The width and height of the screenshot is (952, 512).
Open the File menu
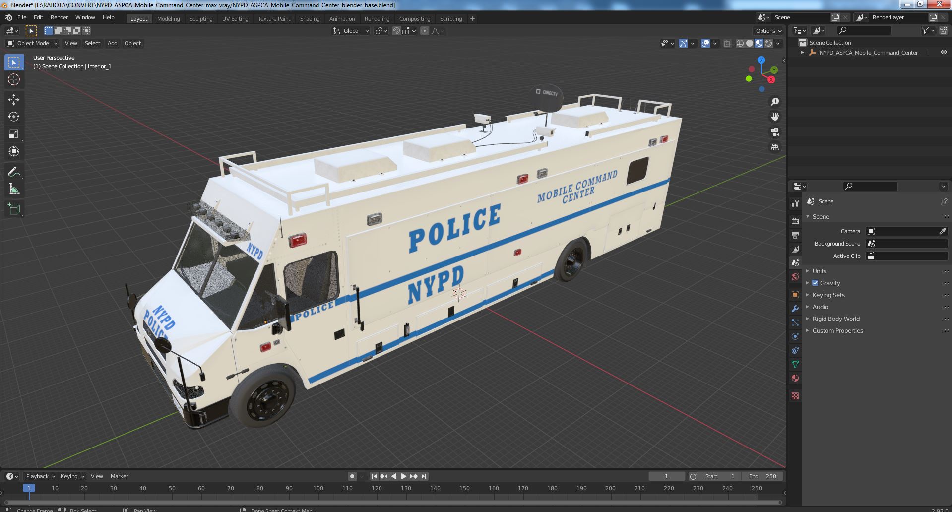click(22, 17)
